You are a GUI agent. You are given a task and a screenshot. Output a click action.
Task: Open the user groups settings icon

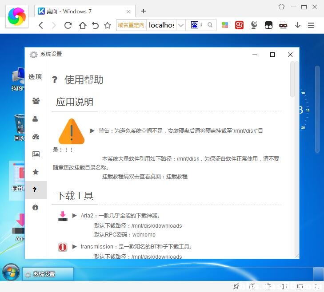click(36, 101)
